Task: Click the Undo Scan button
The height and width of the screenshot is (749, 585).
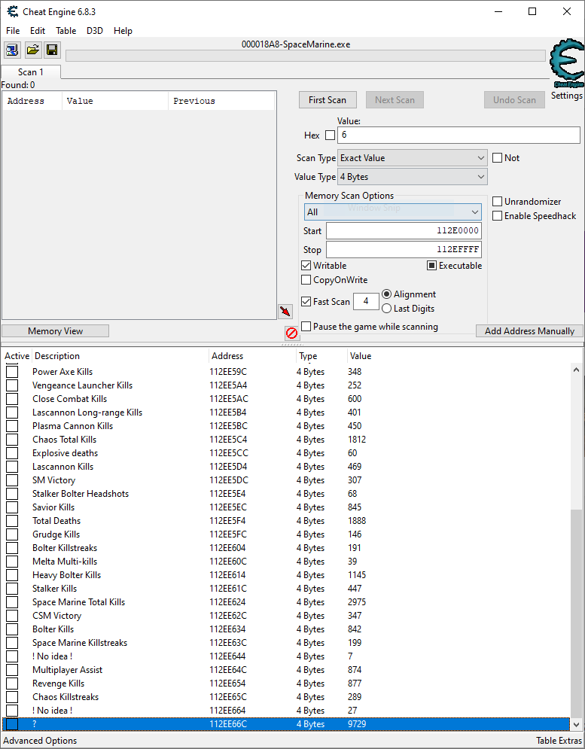Action: coord(514,100)
